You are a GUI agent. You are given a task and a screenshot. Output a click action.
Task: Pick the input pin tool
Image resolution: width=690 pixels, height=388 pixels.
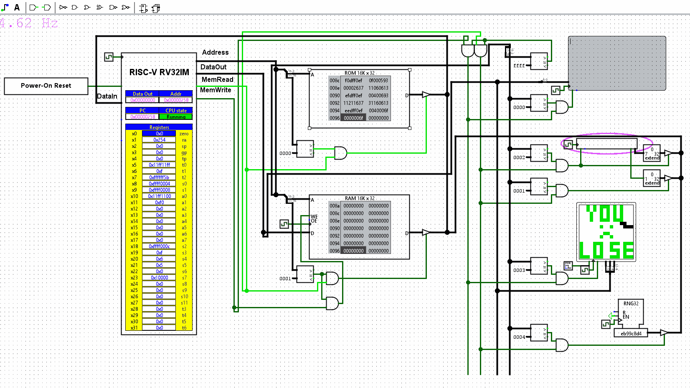click(x=33, y=7)
